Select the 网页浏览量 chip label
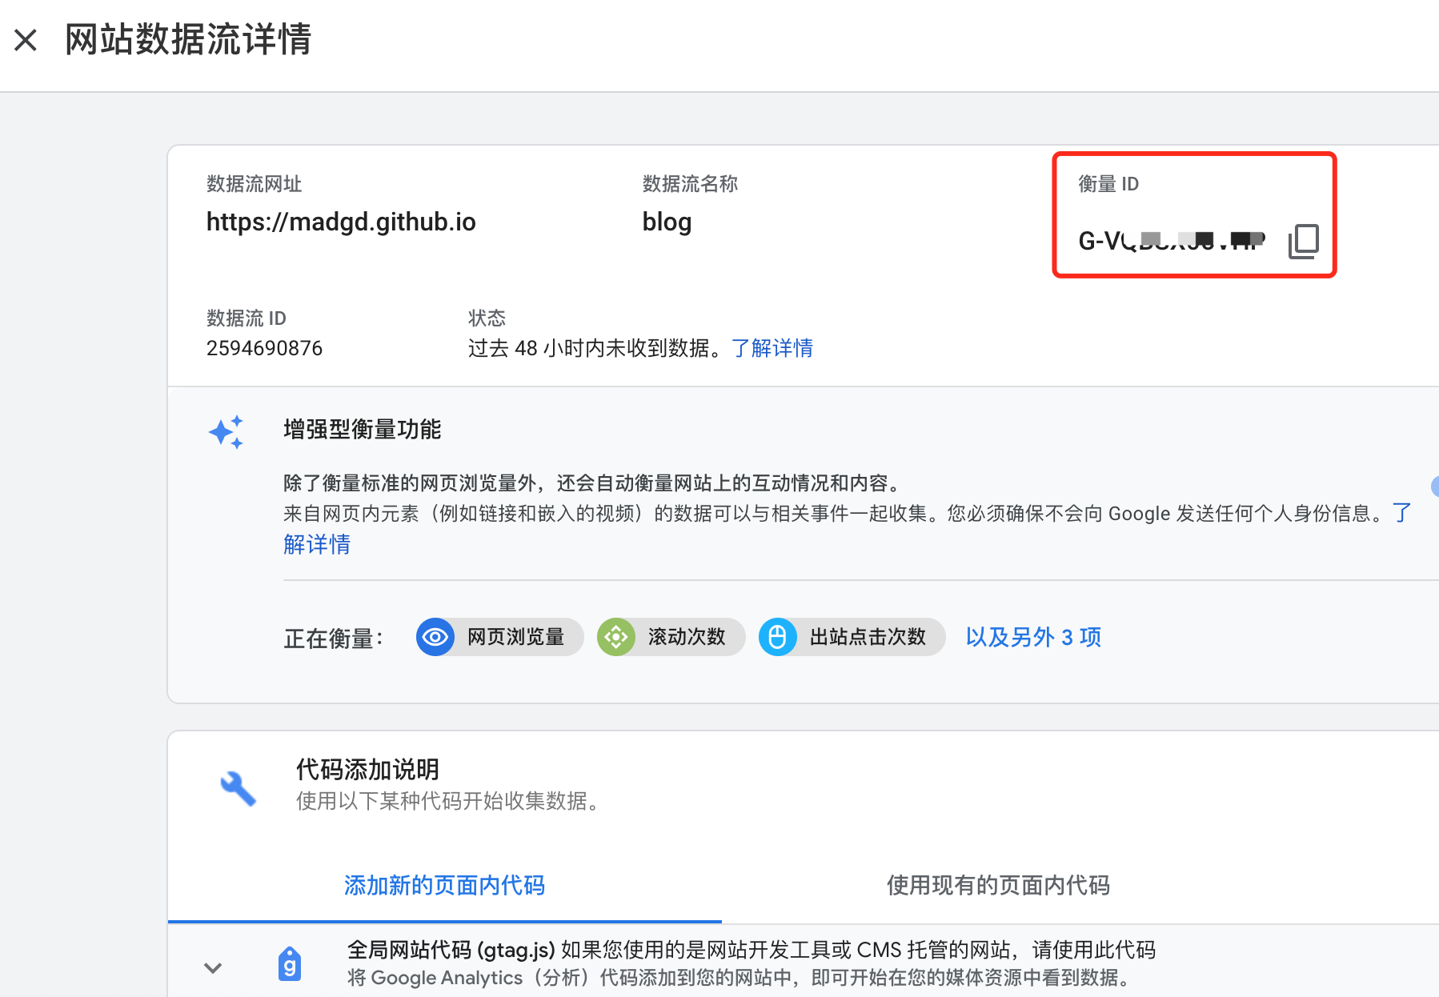 pos(516,637)
